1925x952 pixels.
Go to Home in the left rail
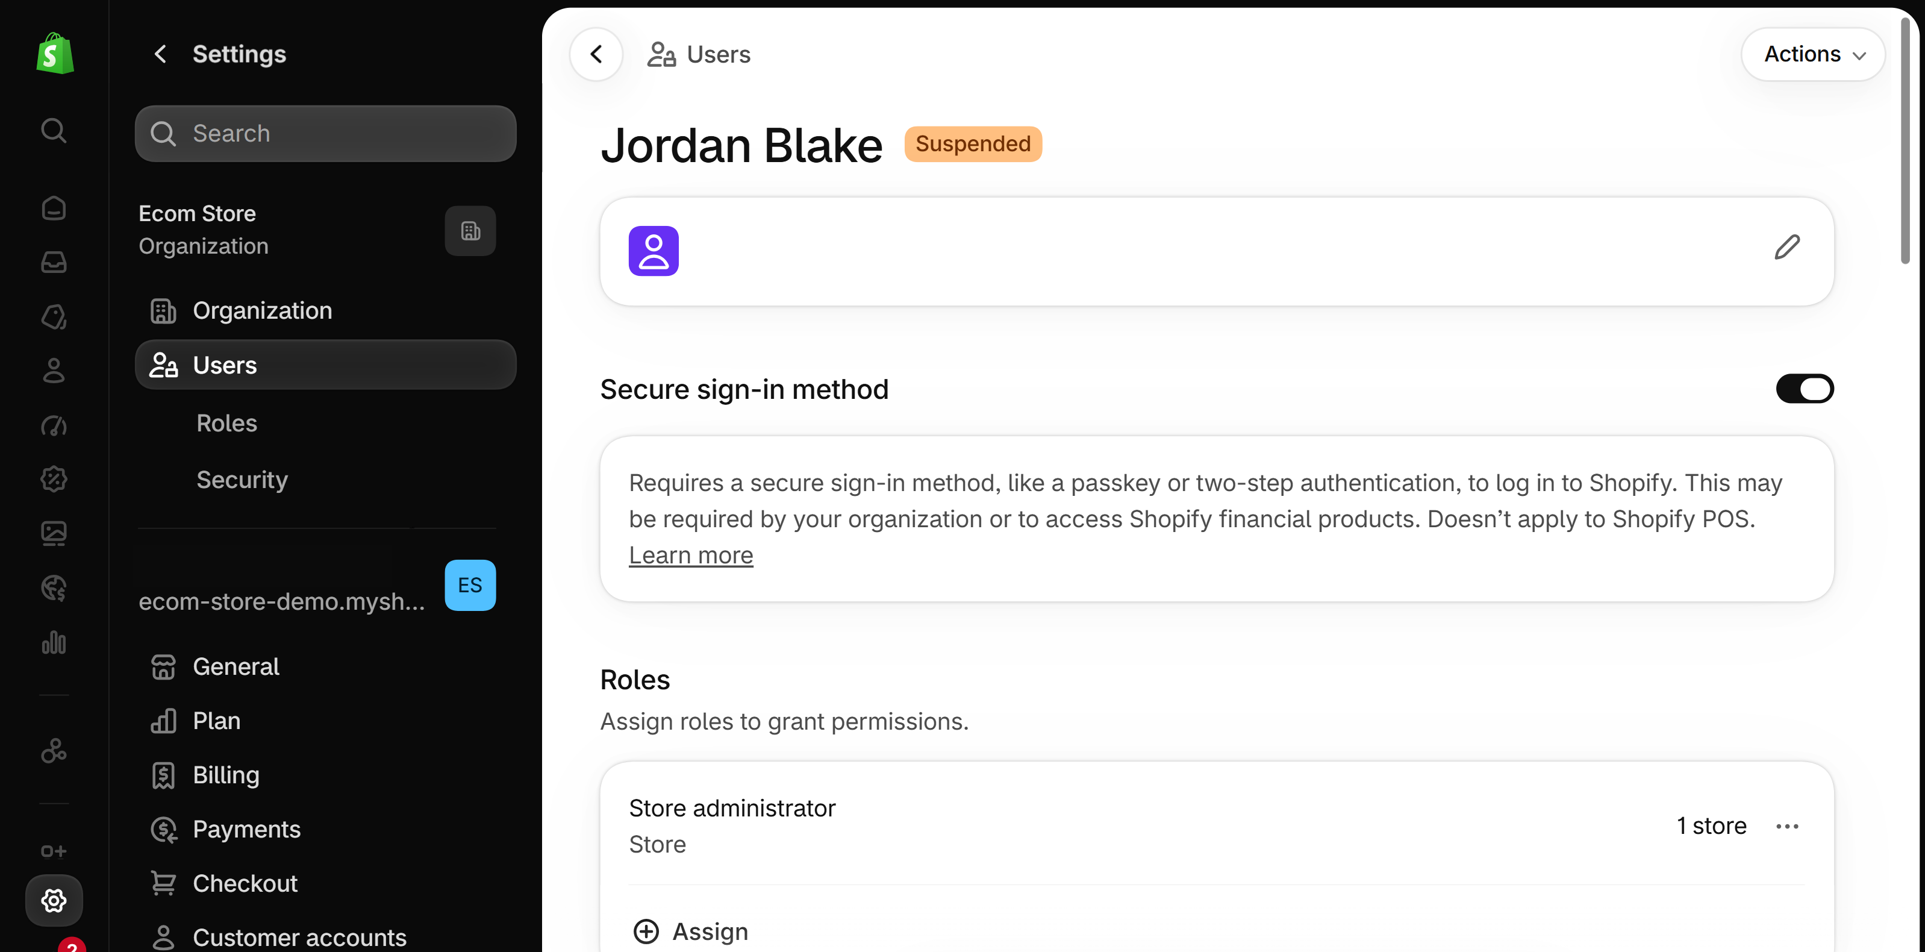tap(54, 208)
